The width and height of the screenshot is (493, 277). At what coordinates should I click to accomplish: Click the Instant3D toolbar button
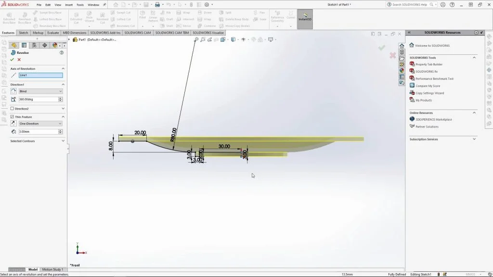[x=305, y=19]
